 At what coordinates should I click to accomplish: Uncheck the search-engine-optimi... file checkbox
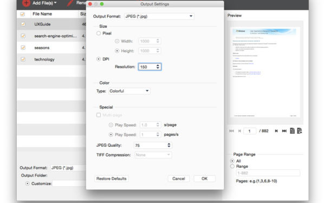click(23, 36)
